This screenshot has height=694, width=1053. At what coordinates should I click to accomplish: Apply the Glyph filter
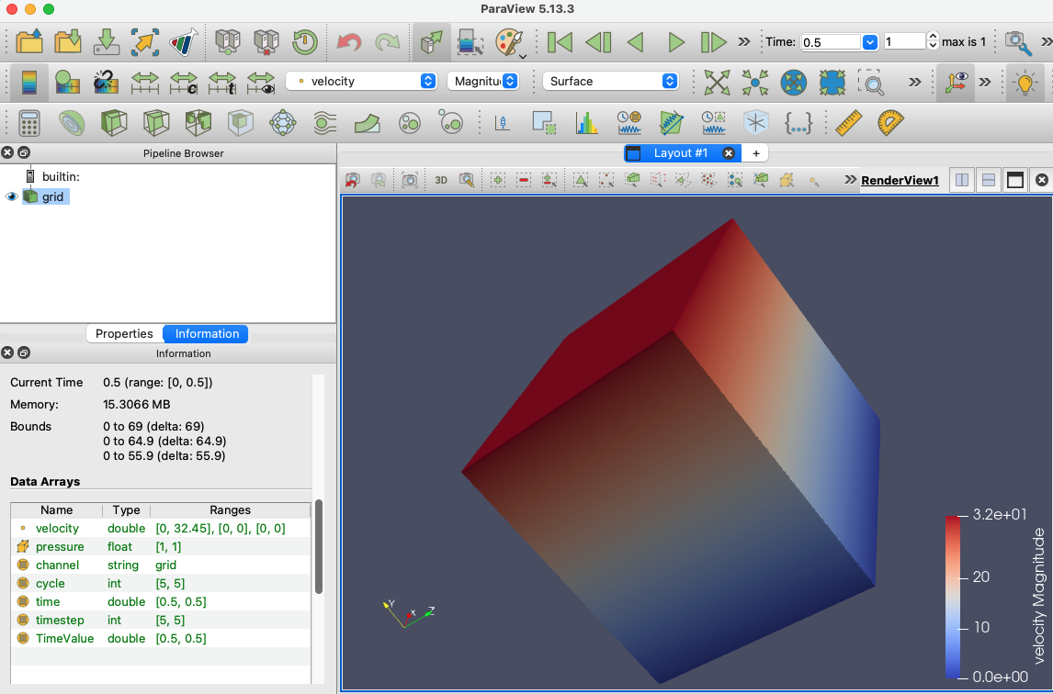(x=283, y=123)
